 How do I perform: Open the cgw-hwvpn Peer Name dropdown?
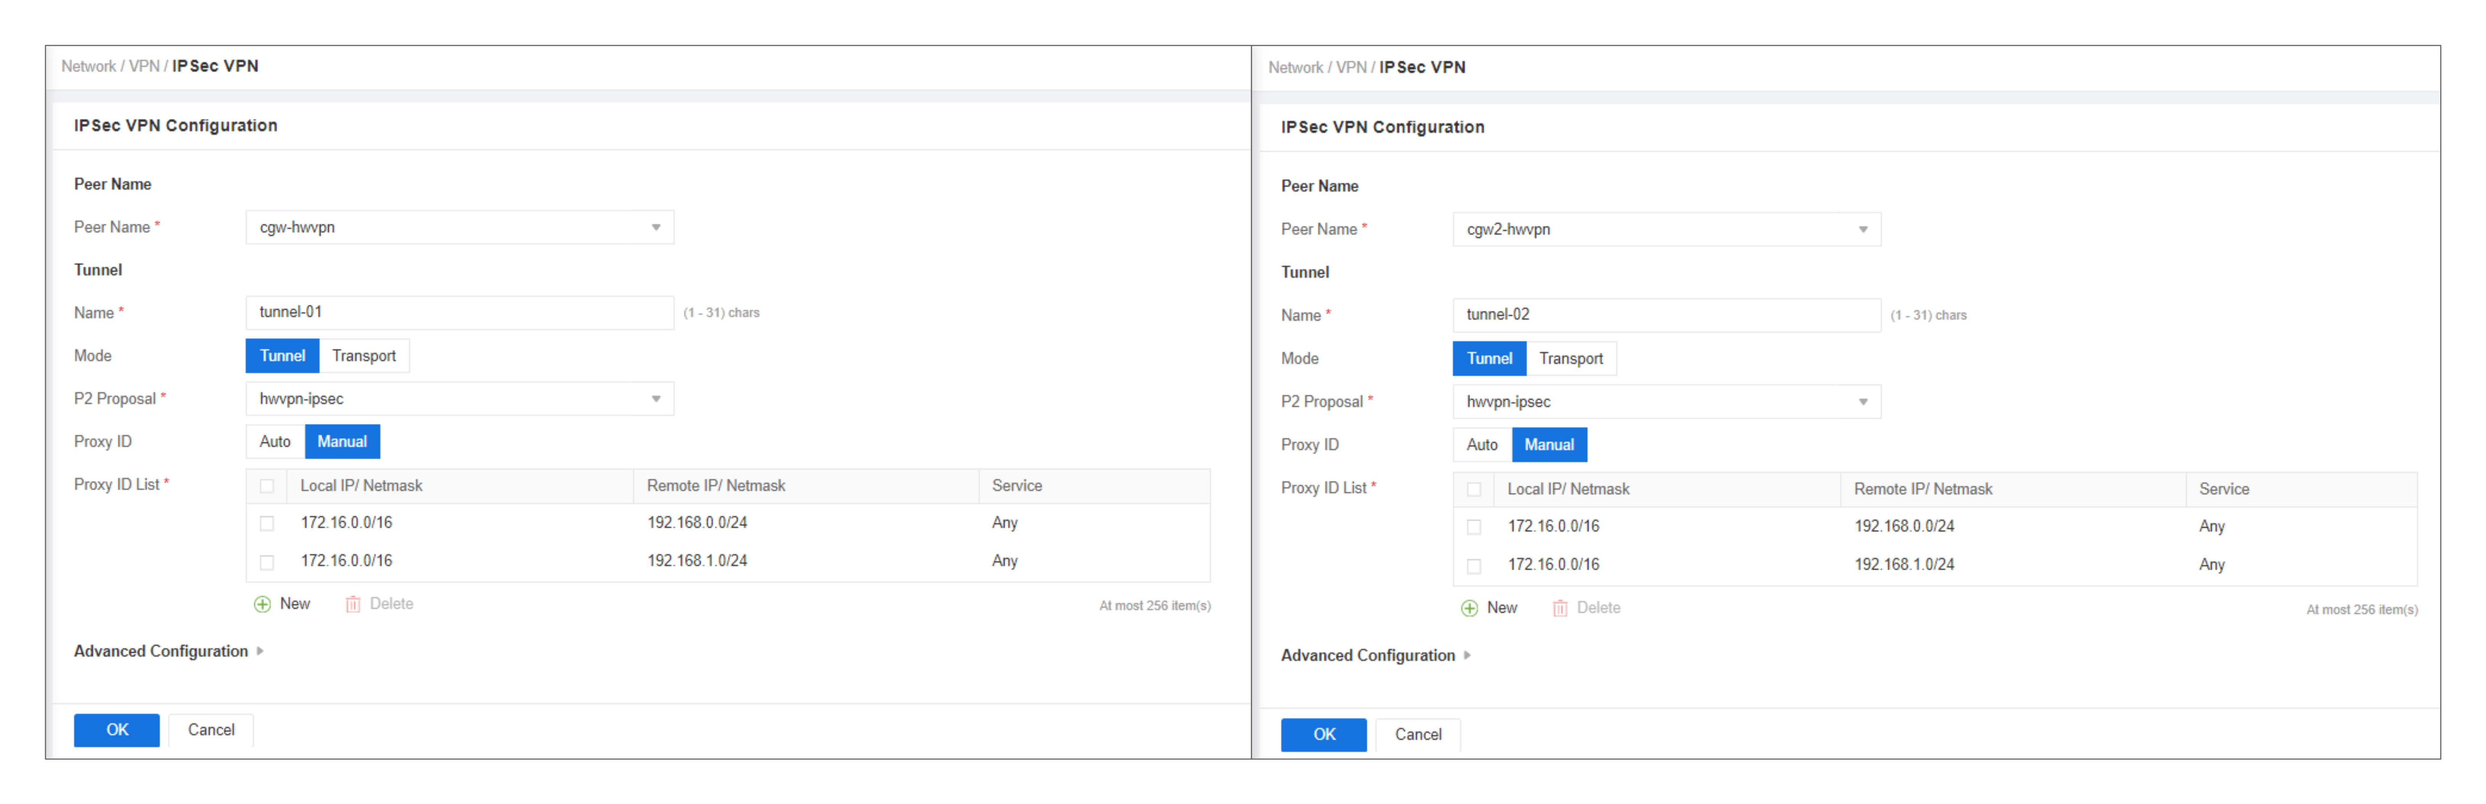point(460,228)
